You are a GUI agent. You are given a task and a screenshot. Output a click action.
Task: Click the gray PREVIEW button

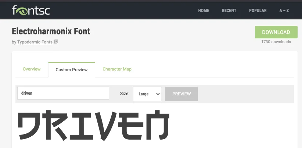pyautogui.click(x=181, y=94)
